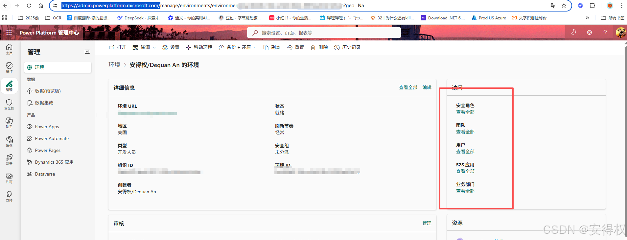Screen dimensions: 627x240
Task: Open Prod US Azure bookmark
Action: pyautogui.click(x=489, y=18)
